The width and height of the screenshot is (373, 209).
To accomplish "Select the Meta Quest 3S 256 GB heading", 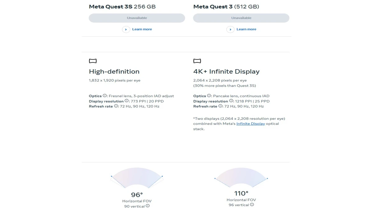I will [x=122, y=6].
